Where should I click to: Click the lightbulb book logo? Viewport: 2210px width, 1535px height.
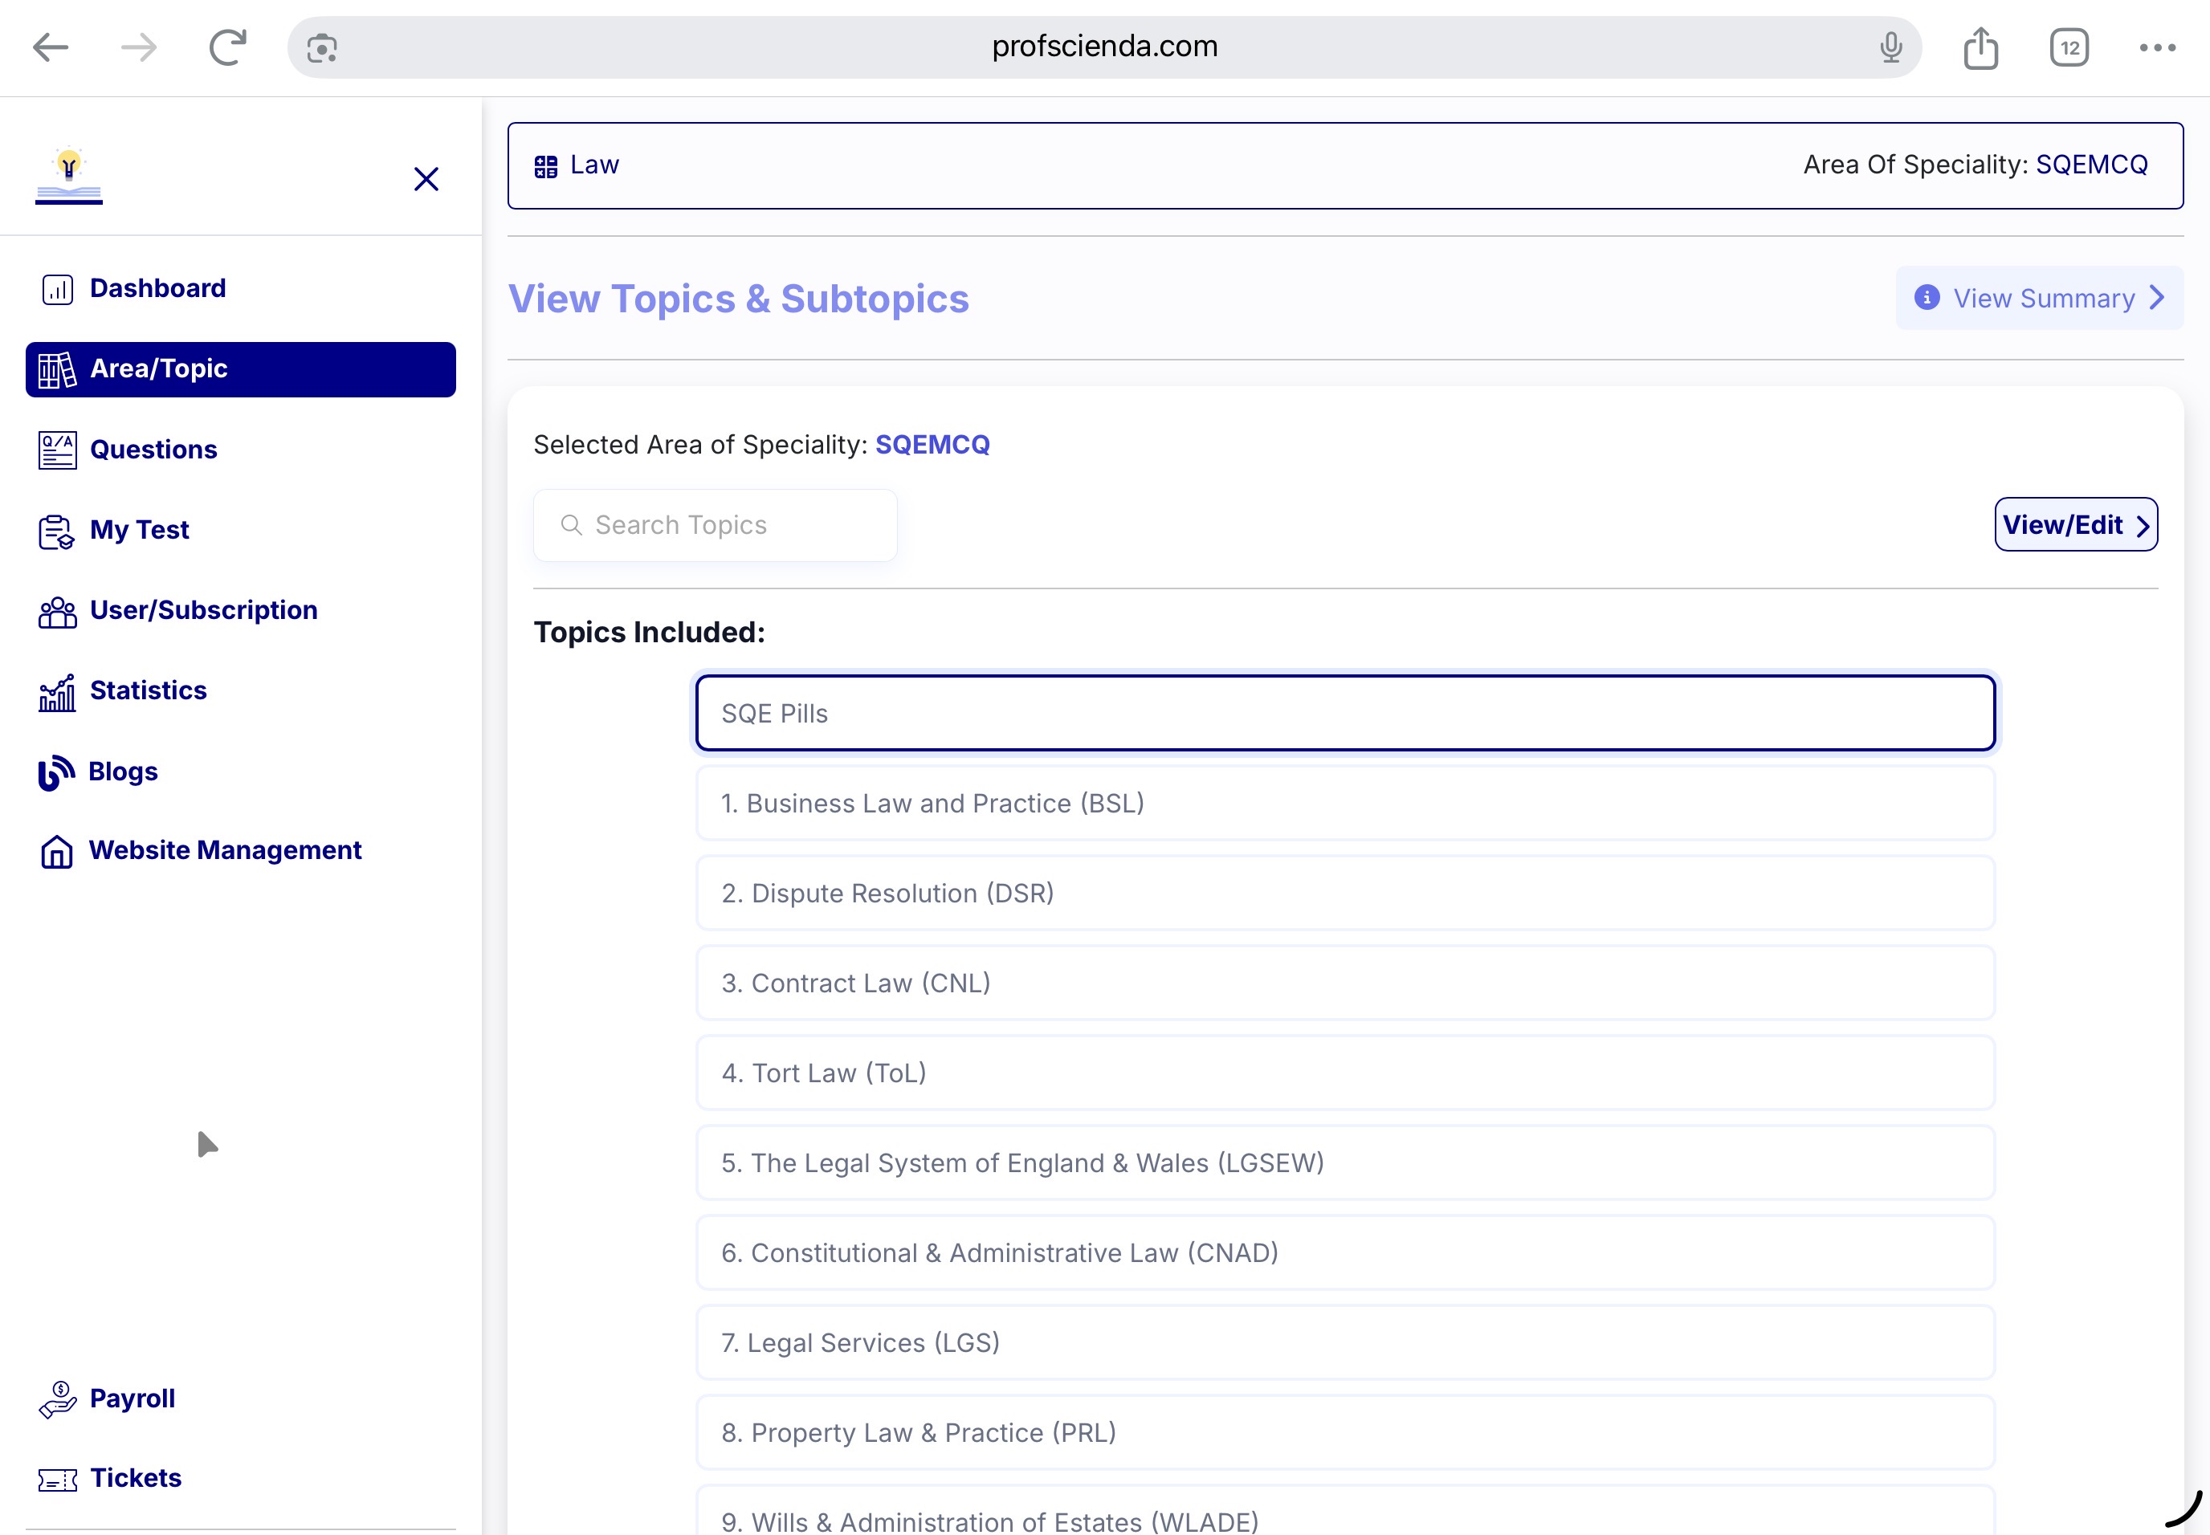(69, 175)
